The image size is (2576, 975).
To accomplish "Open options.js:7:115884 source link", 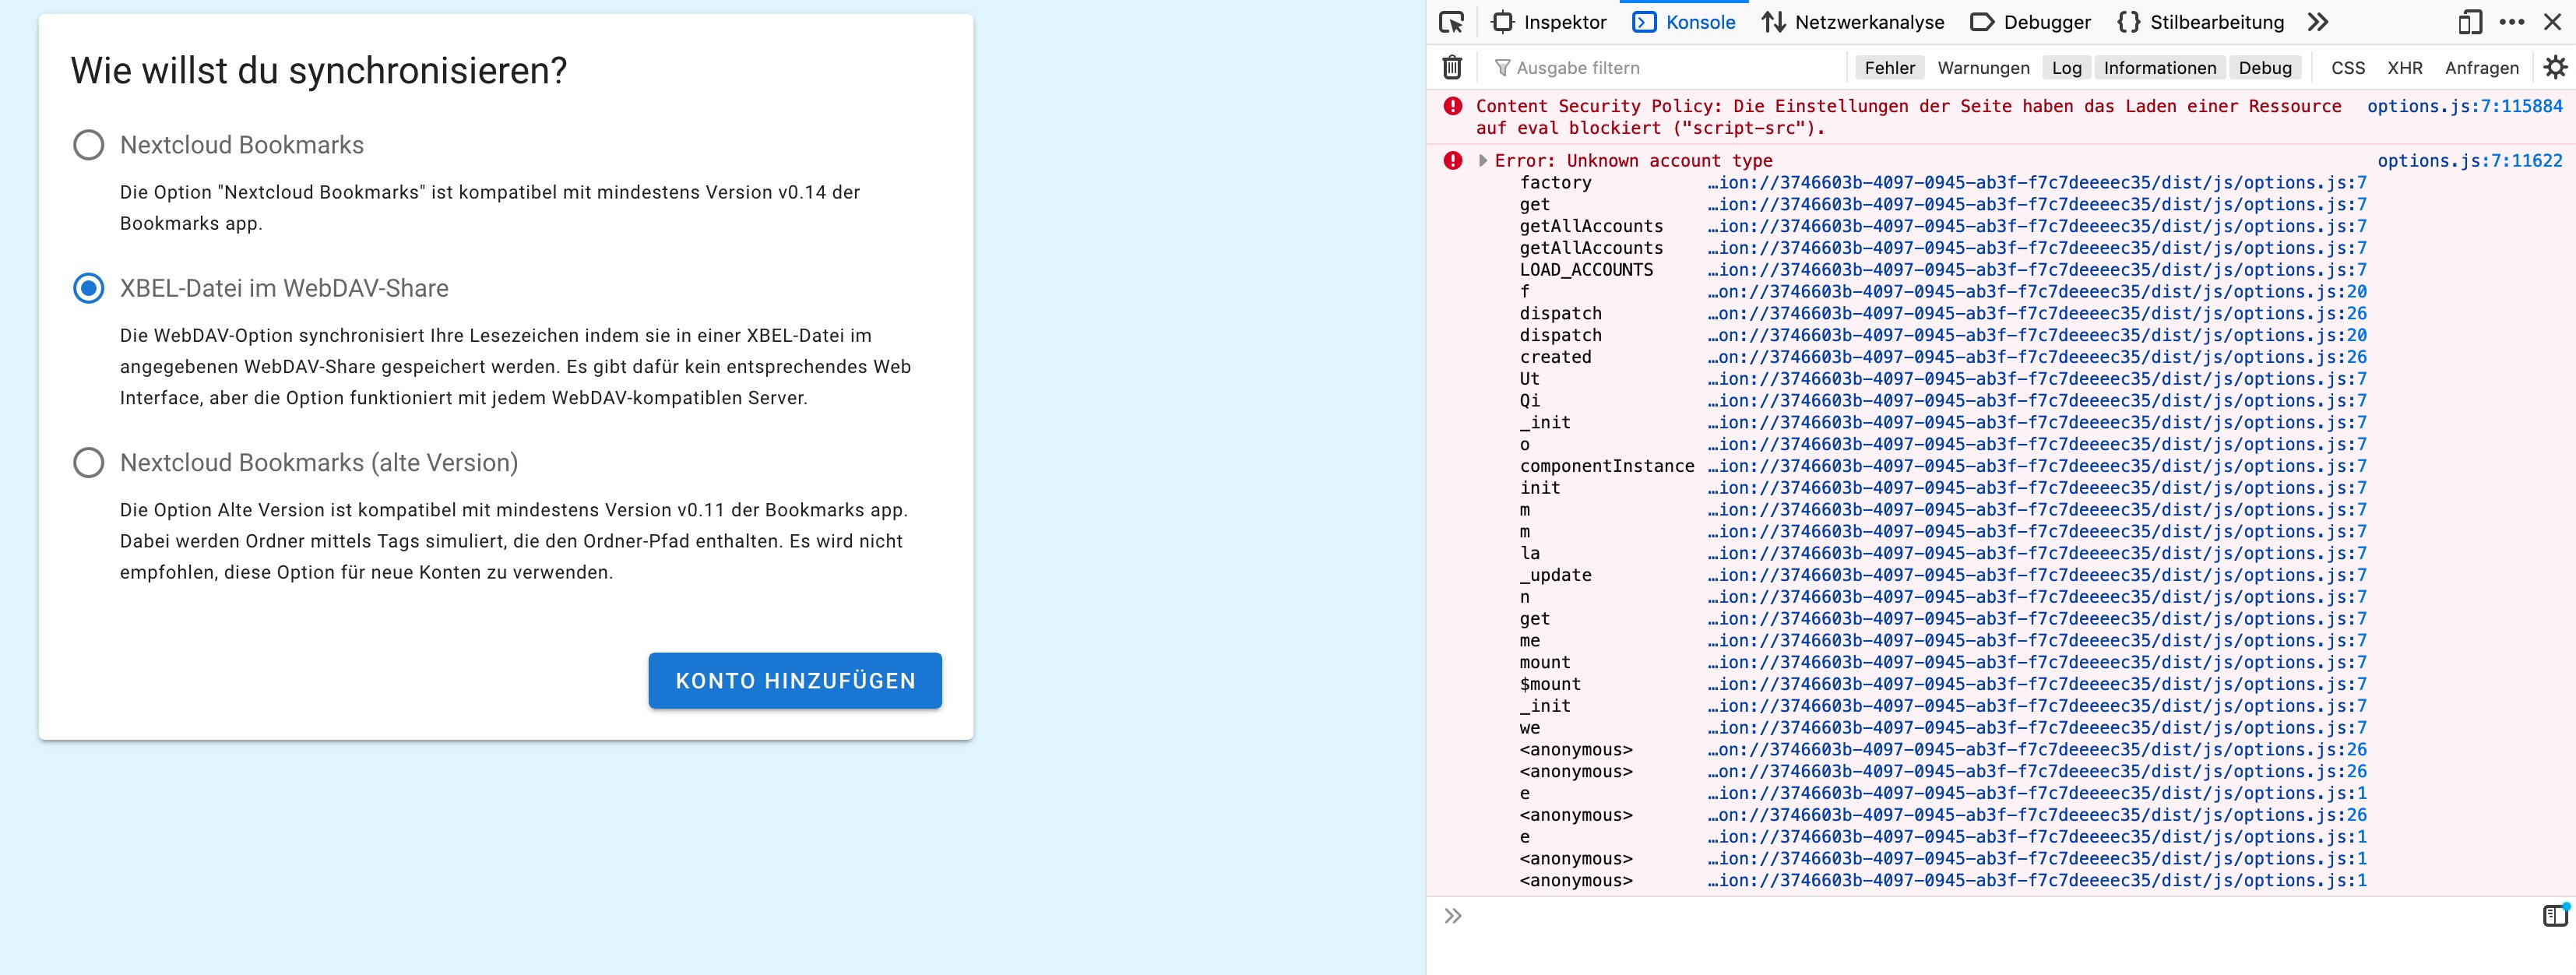I will pos(2464,106).
